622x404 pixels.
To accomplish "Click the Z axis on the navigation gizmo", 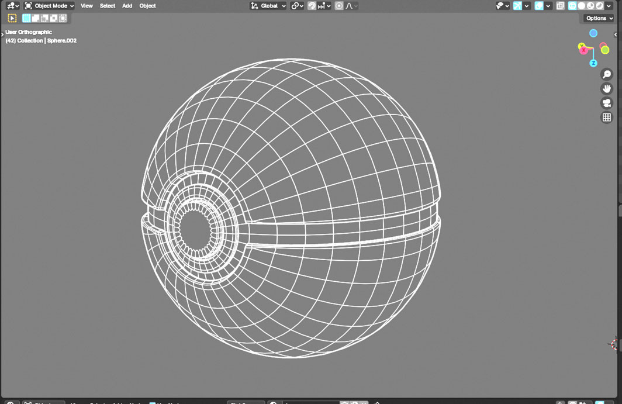I will [593, 63].
